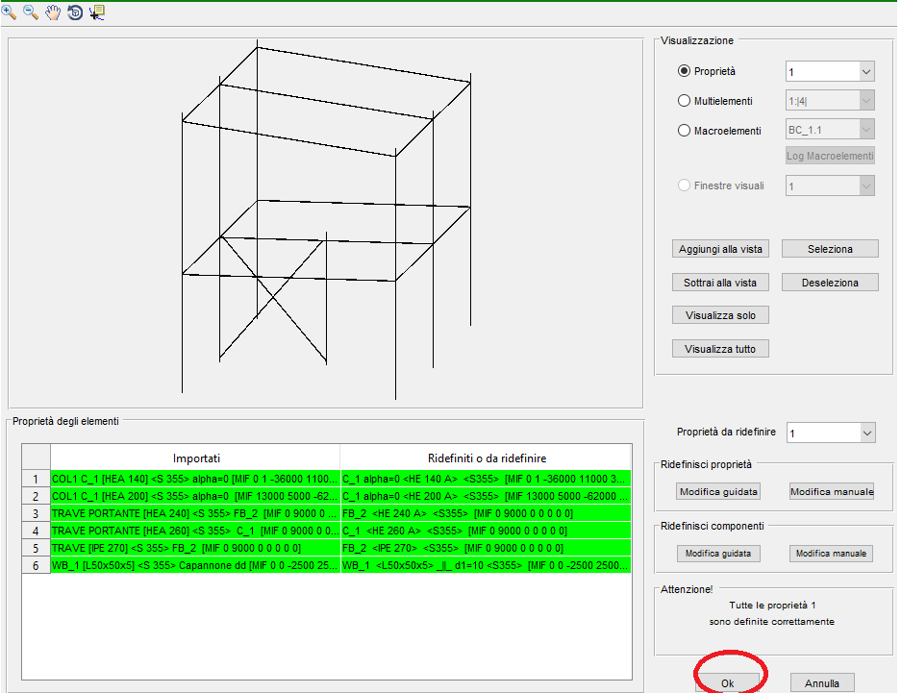901x693 pixels.
Task: Select redefined cell FB_2 <HE 240 A>
Action: 487,513
